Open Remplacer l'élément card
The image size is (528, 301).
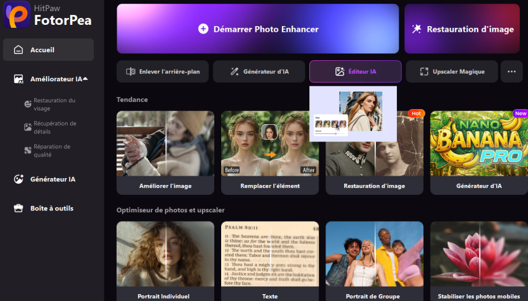pyautogui.click(x=270, y=153)
